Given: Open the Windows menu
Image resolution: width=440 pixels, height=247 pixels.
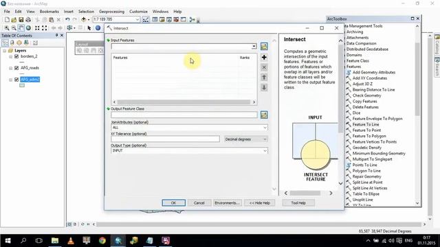Looking at the screenshot, I should coord(160,12).
